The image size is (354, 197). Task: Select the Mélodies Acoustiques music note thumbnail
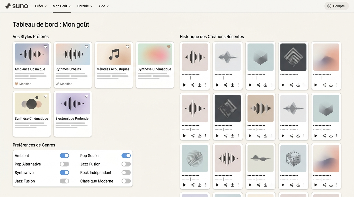click(x=114, y=54)
